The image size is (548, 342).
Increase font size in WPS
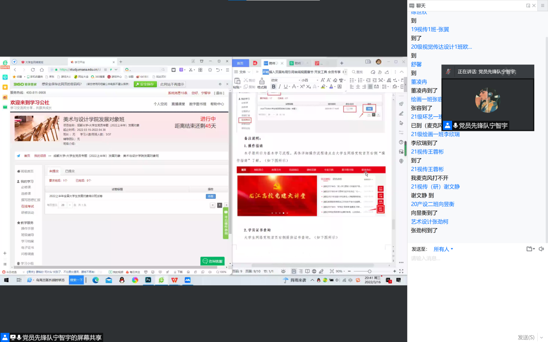(x=322, y=80)
